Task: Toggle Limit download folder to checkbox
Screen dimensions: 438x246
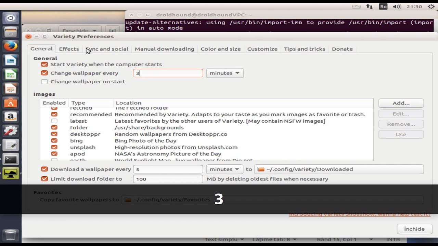Action: click(x=44, y=179)
